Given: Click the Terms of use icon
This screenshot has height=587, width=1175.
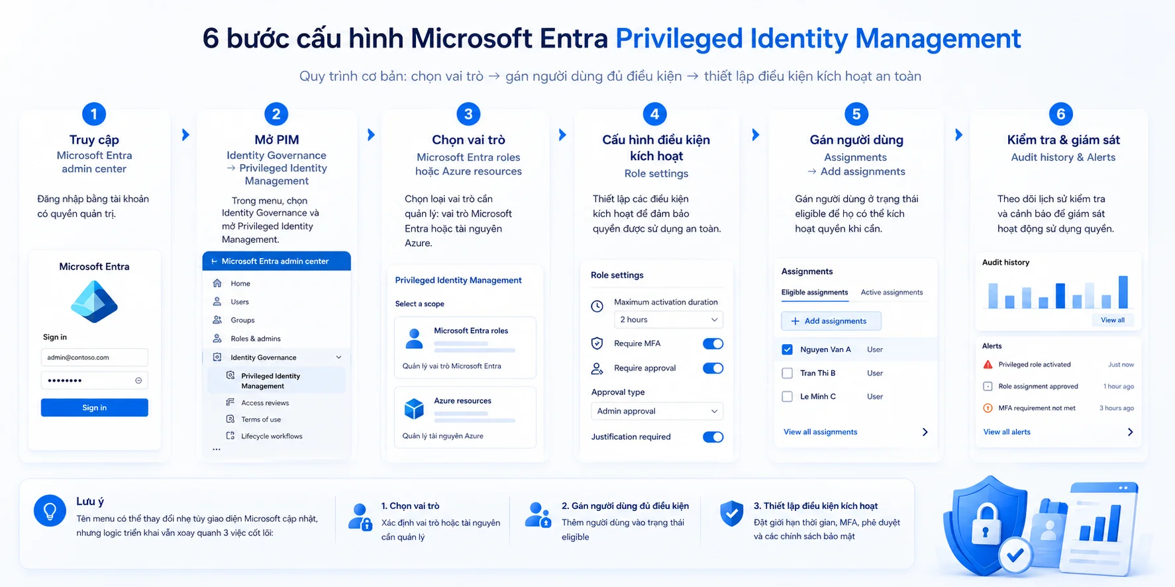Looking at the screenshot, I should [x=230, y=420].
